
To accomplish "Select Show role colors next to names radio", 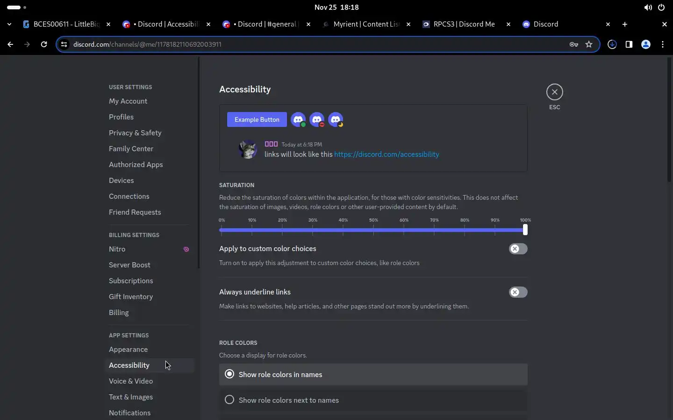I will tap(229, 400).
